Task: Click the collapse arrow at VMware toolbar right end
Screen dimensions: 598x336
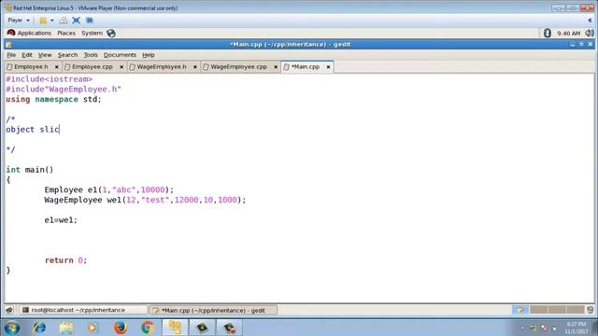Action: (x=590, y=21)
